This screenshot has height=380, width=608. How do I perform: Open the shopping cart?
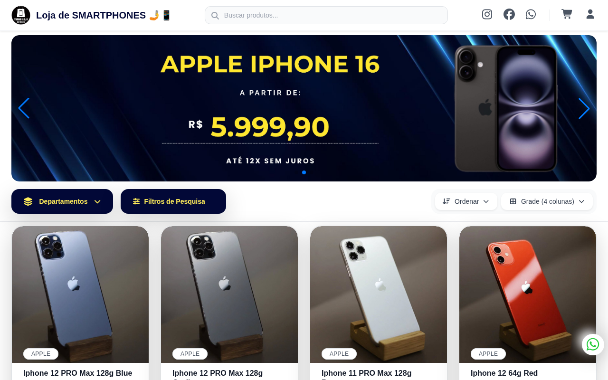pyautogui.click(x=567, y=14)
